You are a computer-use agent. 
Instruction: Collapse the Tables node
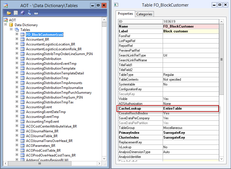coord(11,29)
